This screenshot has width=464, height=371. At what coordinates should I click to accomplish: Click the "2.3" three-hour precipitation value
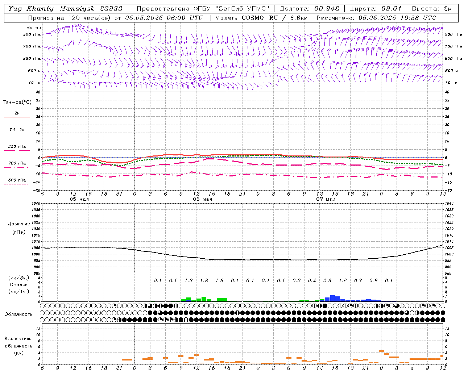(x=327, y=281)
